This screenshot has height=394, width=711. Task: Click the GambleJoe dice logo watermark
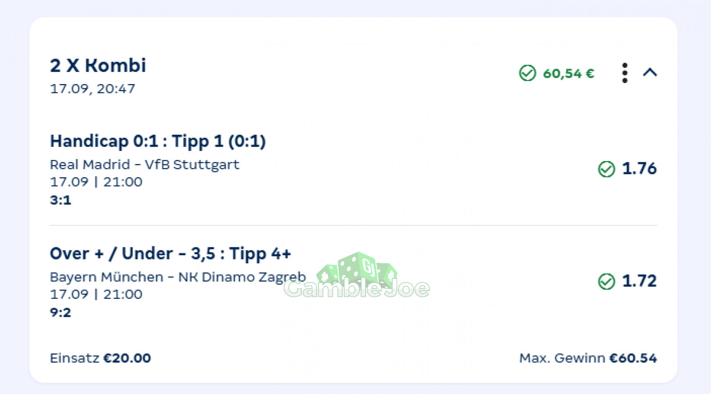357,267
